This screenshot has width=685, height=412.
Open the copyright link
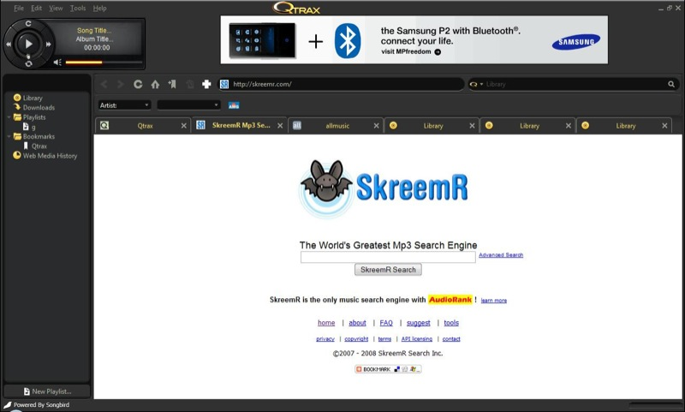pos(356,339)
